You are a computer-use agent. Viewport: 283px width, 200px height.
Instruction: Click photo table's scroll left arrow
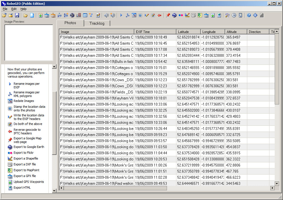(x=61, y=188)
